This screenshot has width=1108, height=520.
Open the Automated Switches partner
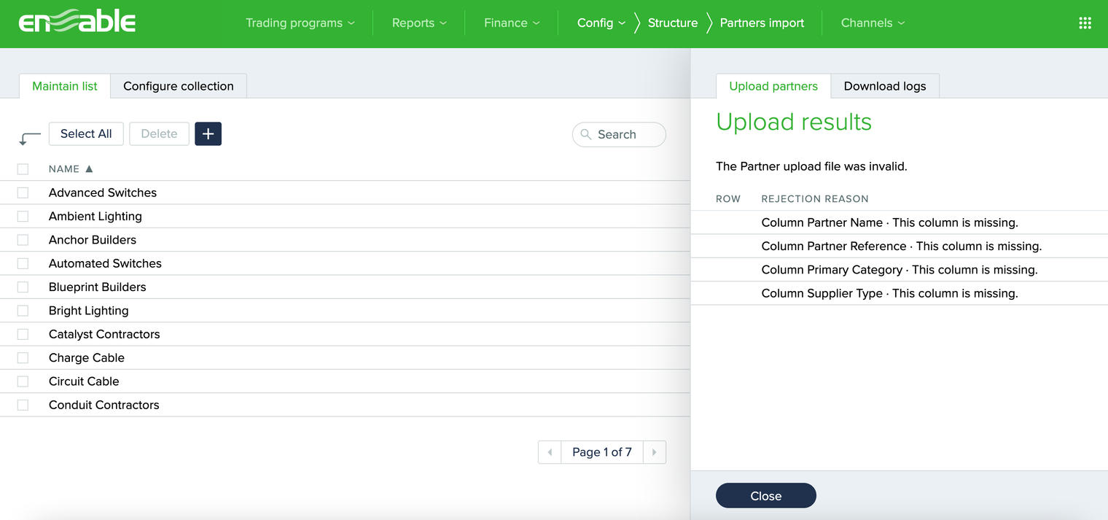tap(105, 263)
